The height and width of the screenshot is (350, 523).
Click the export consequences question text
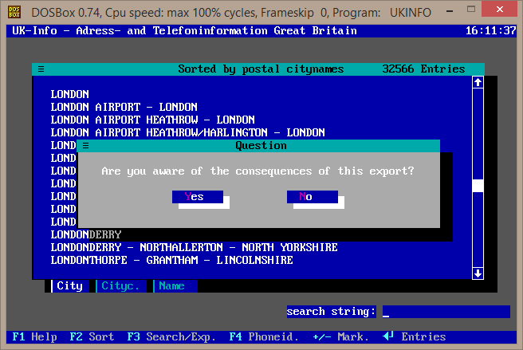258,171
